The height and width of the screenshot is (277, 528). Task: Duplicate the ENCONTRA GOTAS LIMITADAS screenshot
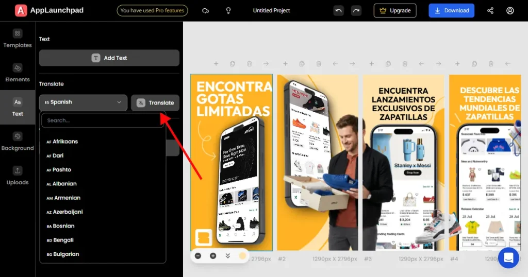tap(233, 63)
